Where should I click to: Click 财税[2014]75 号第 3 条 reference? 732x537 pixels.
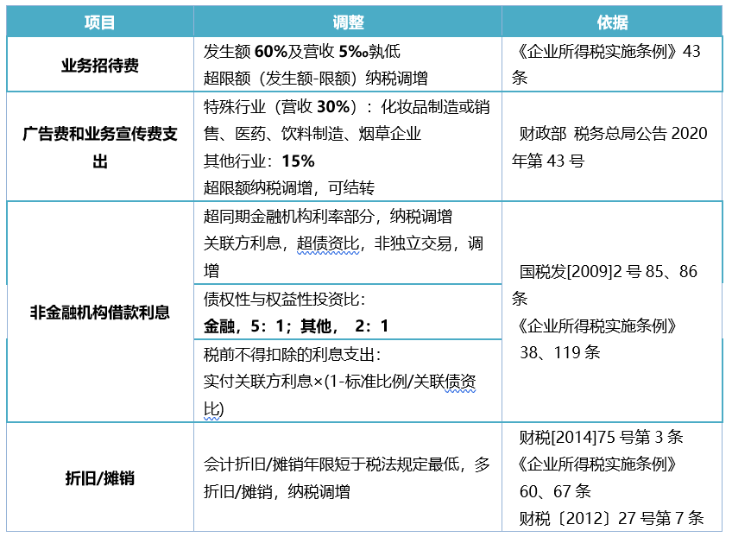pyautogui.click(x=602, y=438)
